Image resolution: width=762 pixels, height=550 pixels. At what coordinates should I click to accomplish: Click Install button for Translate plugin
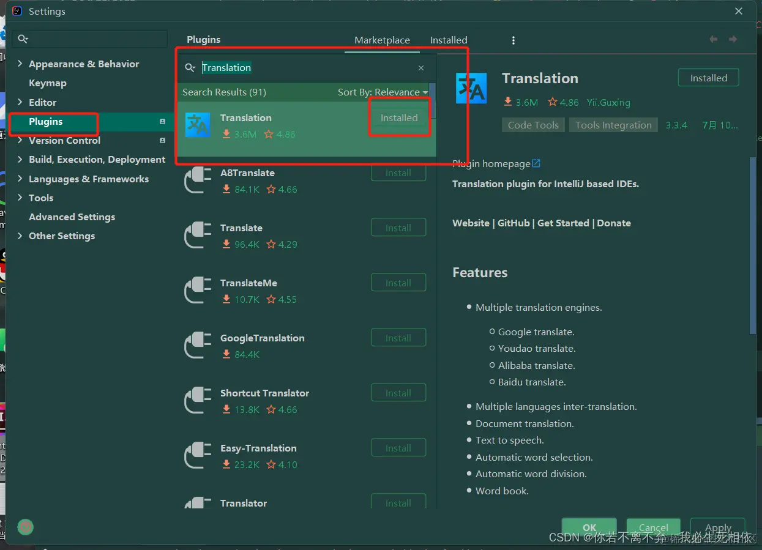click(x=398, y=228)
